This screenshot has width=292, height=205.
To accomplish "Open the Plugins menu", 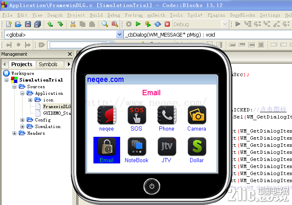I will point(216,15).
